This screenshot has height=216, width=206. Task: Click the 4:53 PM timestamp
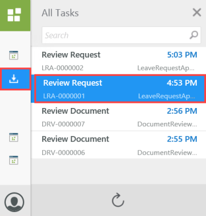(182, 83)
